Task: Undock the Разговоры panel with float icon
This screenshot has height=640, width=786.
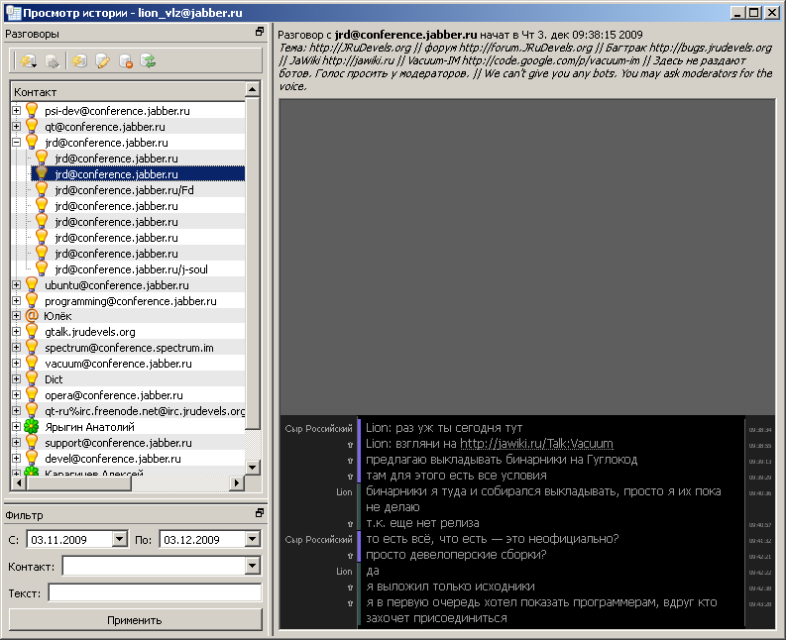Action: [260, 33]
